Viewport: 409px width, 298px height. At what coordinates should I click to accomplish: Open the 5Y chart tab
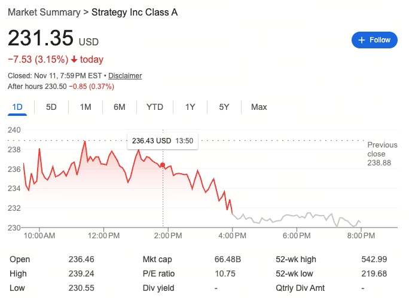point(224,107)
